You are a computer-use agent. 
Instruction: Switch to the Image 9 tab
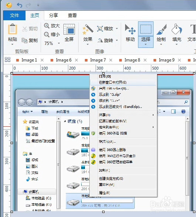pos(166,60)
